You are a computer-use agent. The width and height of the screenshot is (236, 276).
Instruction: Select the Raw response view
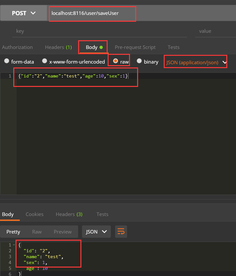[x=37, y=232]
